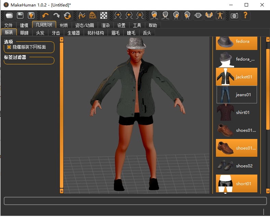Click the smooth curve toolbar icon
Viewport: 270px width, 217px height.
coord(81,15)
